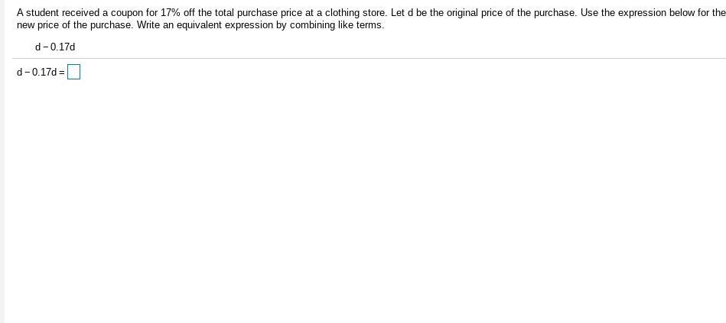Click the equals sign before the answer box
This screenshot has width=726, height=323.
pos(62,73)
